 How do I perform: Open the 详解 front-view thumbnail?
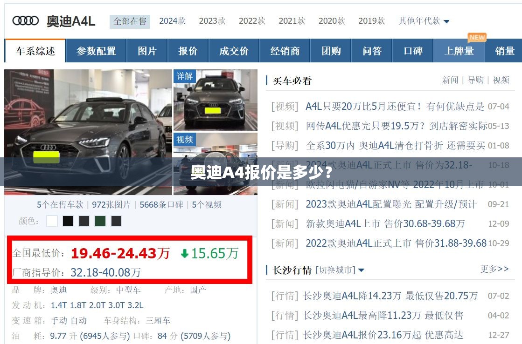tap(216, 100)
